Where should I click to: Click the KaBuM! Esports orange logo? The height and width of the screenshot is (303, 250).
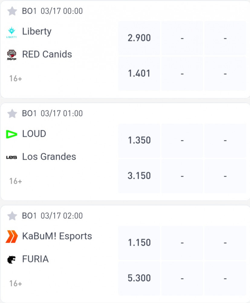[11, 237]
